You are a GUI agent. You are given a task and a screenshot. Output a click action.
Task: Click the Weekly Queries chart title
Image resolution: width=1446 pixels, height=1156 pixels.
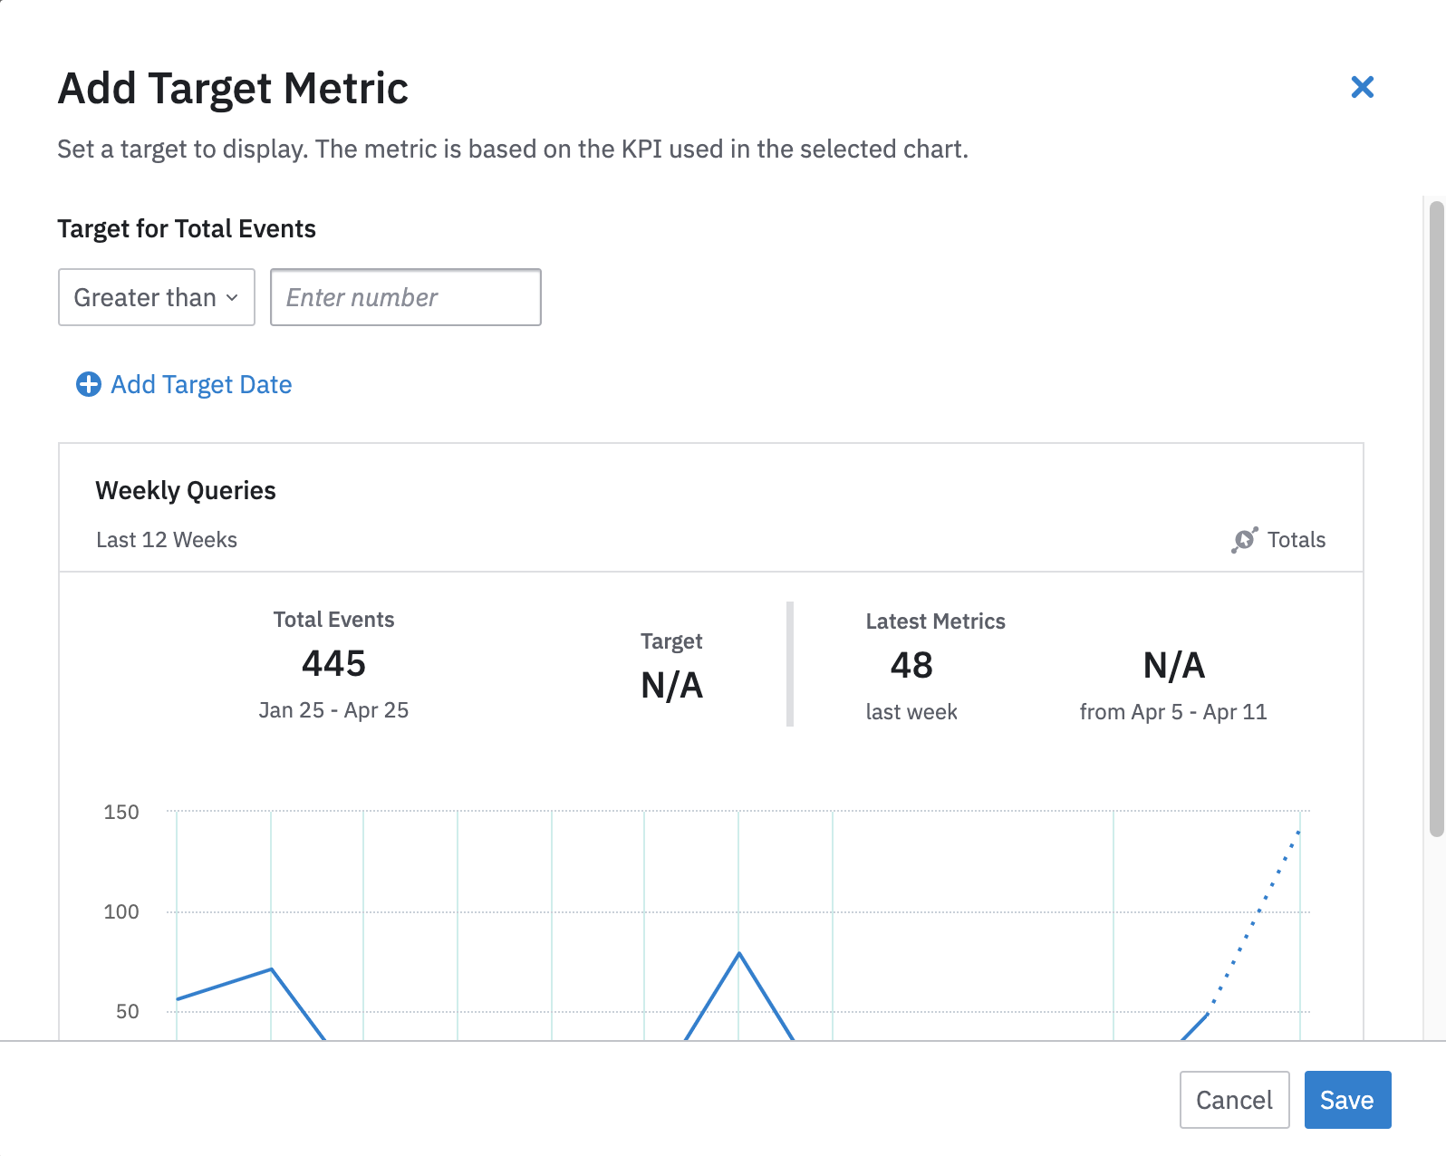coord(186,490)
